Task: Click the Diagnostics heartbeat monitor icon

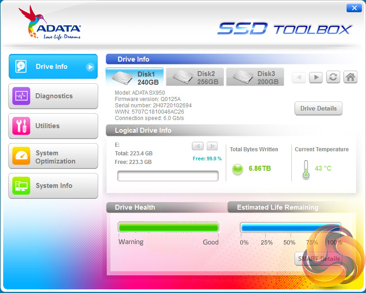Action: 21,96
